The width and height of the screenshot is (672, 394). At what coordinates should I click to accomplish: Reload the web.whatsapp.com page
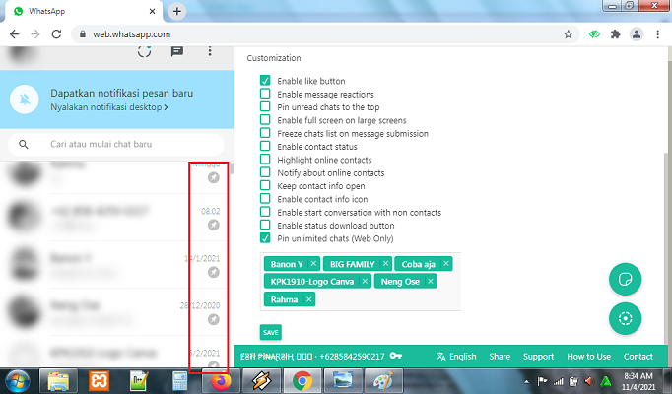pos(56,34)
